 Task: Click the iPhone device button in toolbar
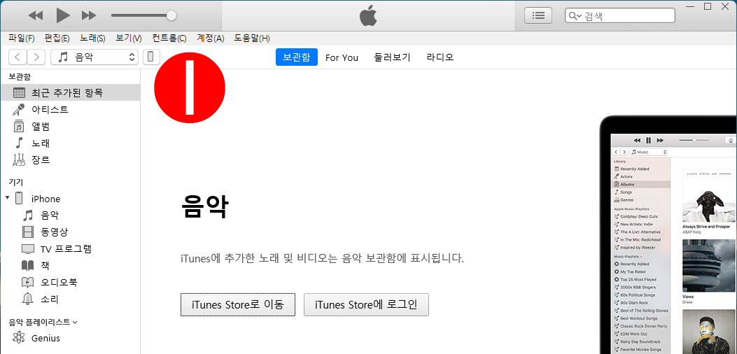click(x=151, y=57)
